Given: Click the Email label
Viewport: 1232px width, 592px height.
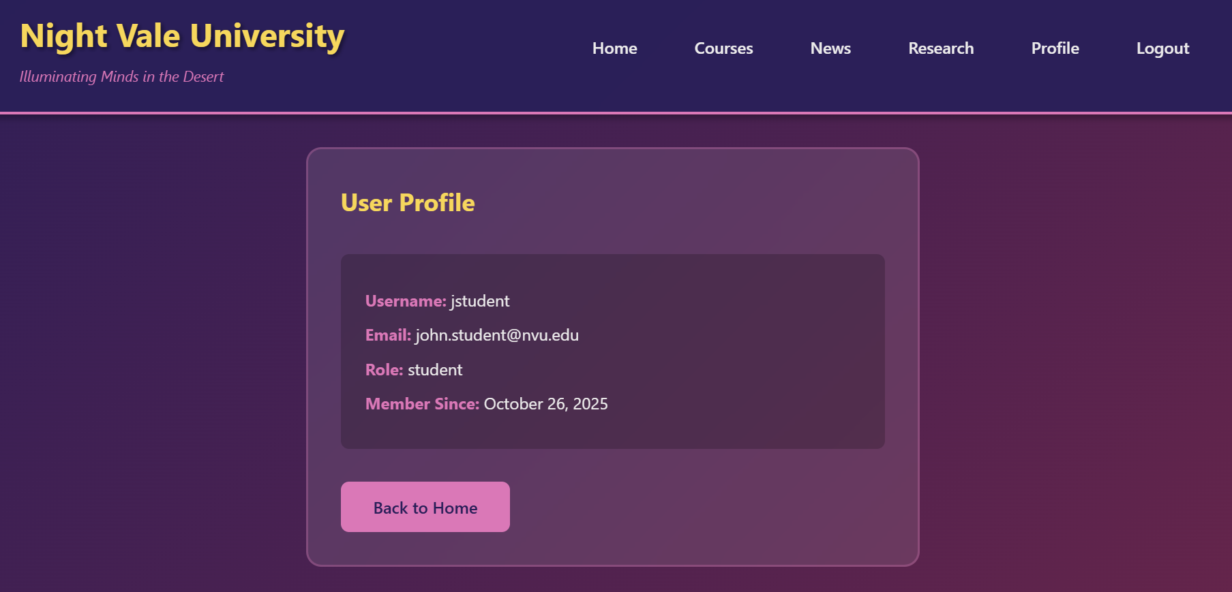Looking at the screenshot, I should click(388, 335).
